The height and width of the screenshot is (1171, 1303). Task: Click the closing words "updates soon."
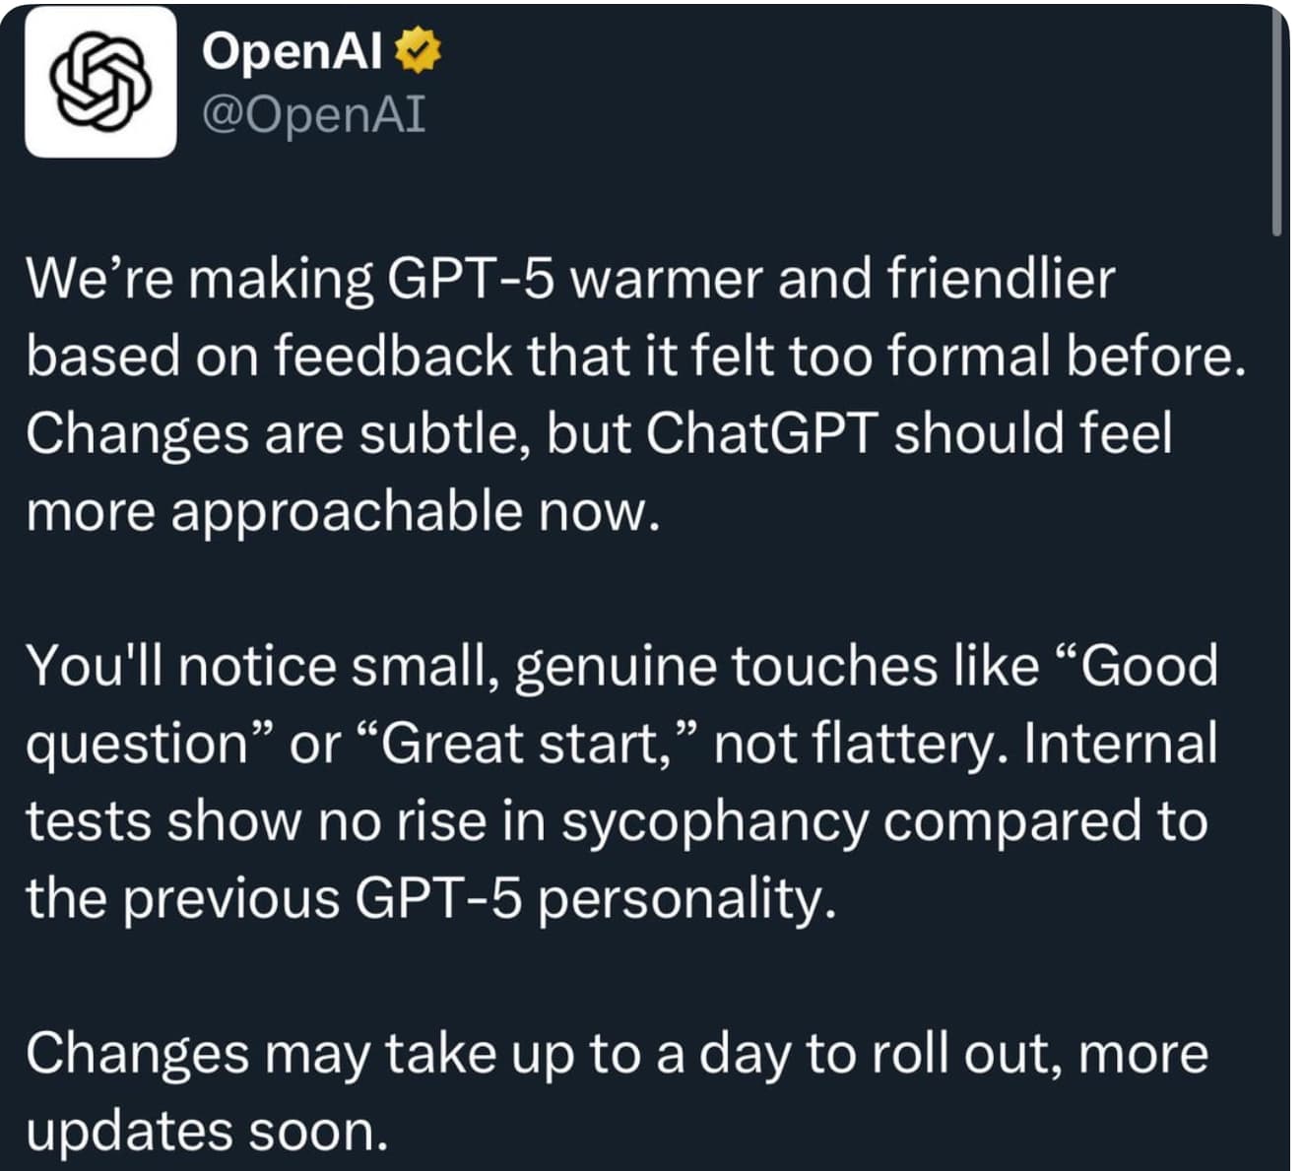[207, 1131]
